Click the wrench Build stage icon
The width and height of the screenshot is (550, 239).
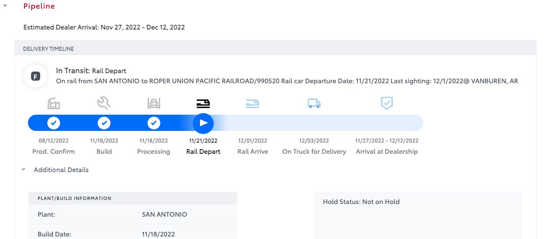coord(104,103)
